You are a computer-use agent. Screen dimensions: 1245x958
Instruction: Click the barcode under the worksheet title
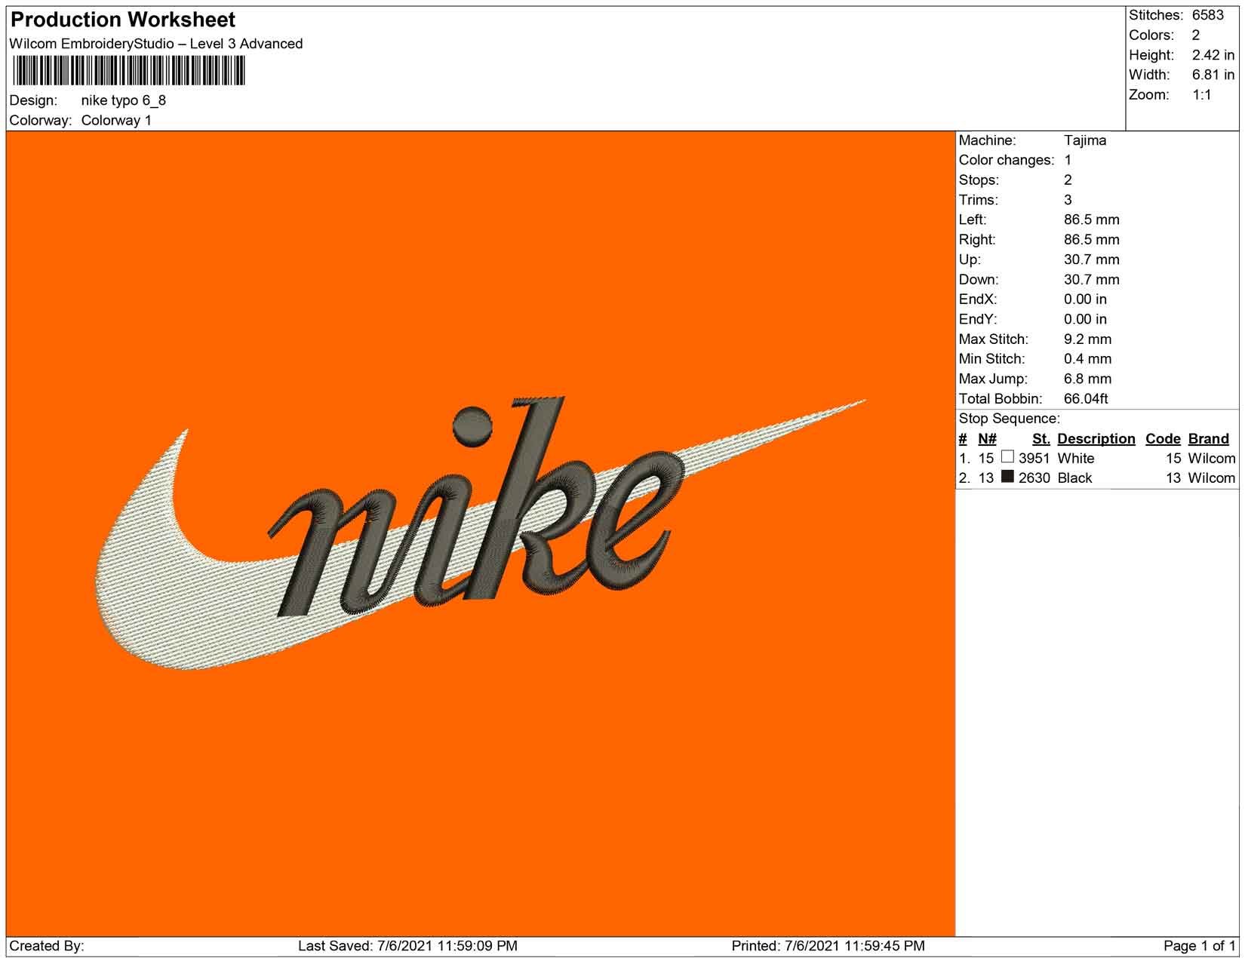pyautogui.click(x=128, y=72)
